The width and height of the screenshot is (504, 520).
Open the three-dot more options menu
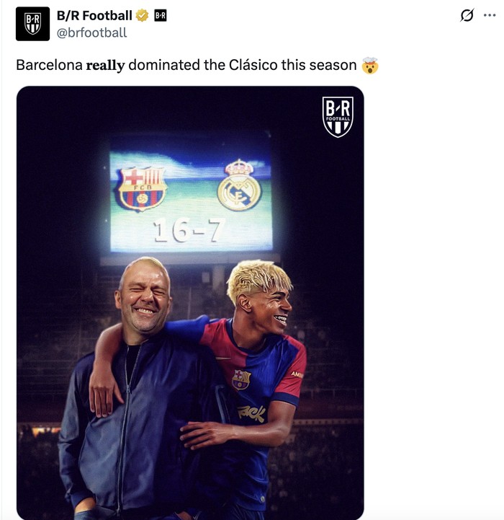[490, 16]
